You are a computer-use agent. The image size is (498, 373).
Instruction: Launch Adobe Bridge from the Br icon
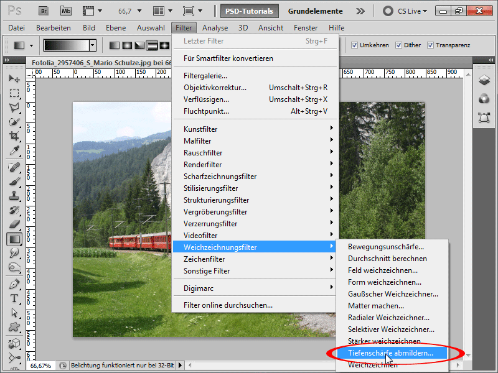pyautogui.click(x=44, y=11)
